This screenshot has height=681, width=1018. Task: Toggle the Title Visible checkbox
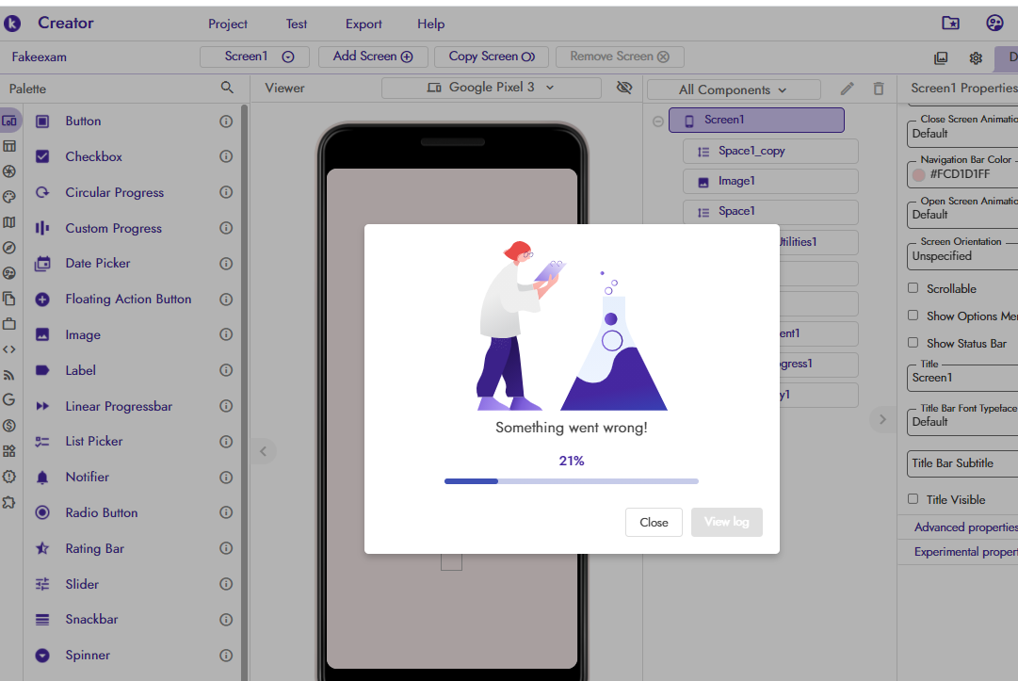point(913,498)
